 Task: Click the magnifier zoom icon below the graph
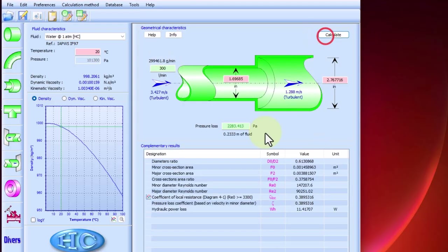121,219
